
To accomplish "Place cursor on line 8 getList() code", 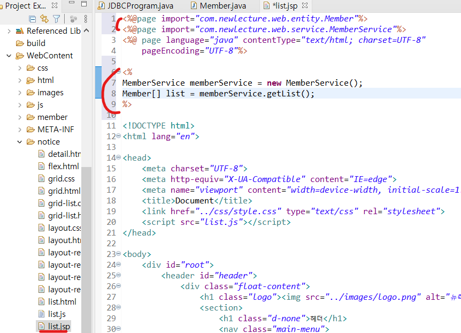I will (290, 94).
